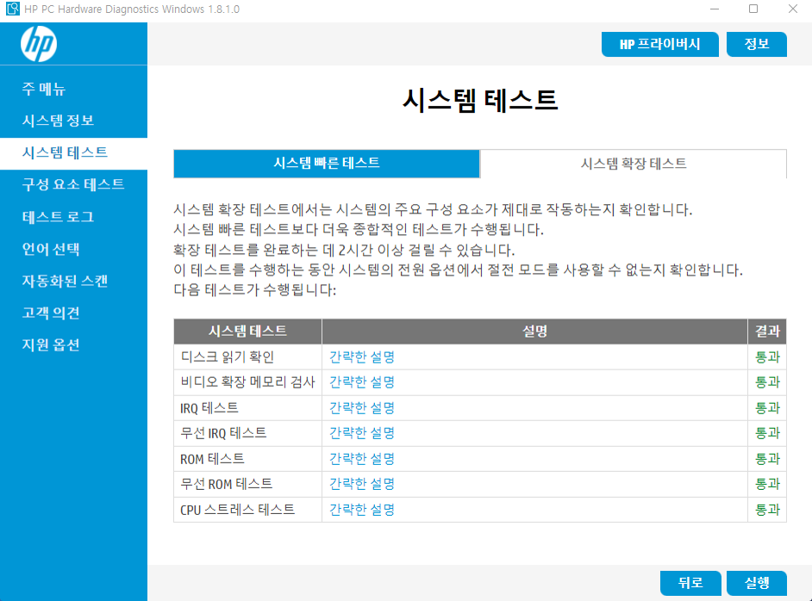Open 간략한 설명 for 무선 IRQ 테스트

coord(362,433)
